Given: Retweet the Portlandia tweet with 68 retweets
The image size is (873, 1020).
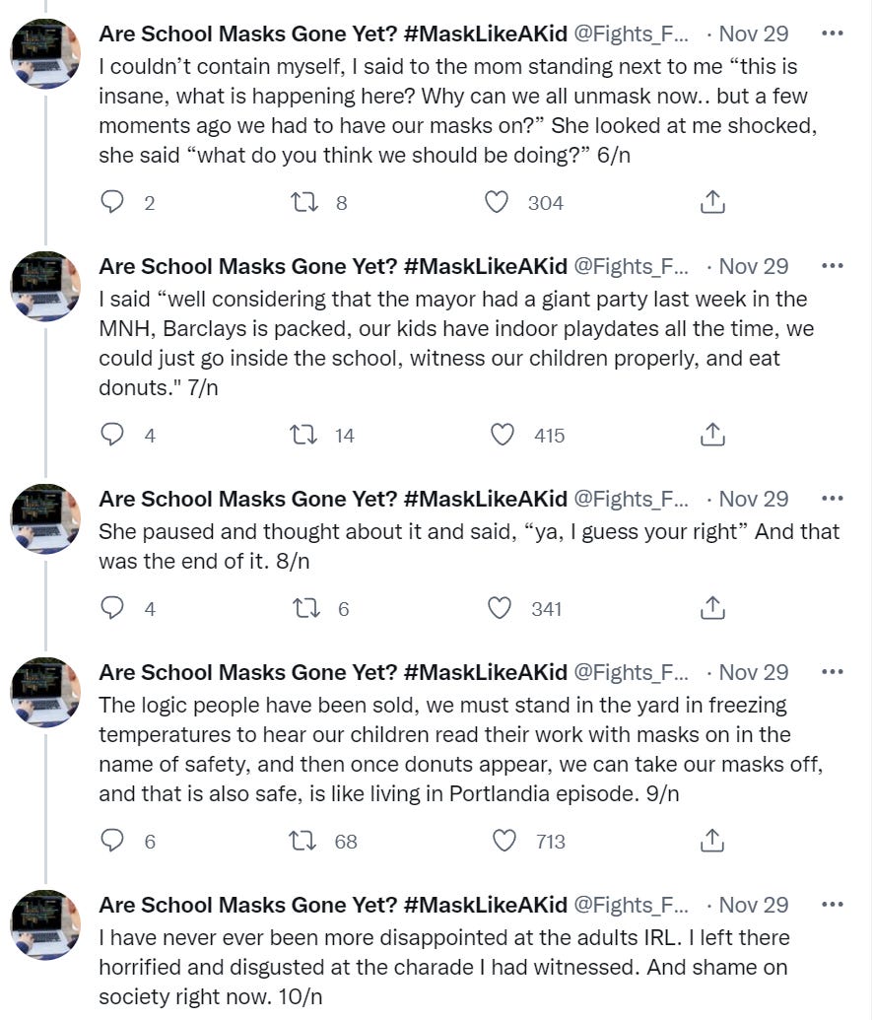Looking at the screenshot, I should (x=302, y=841).
